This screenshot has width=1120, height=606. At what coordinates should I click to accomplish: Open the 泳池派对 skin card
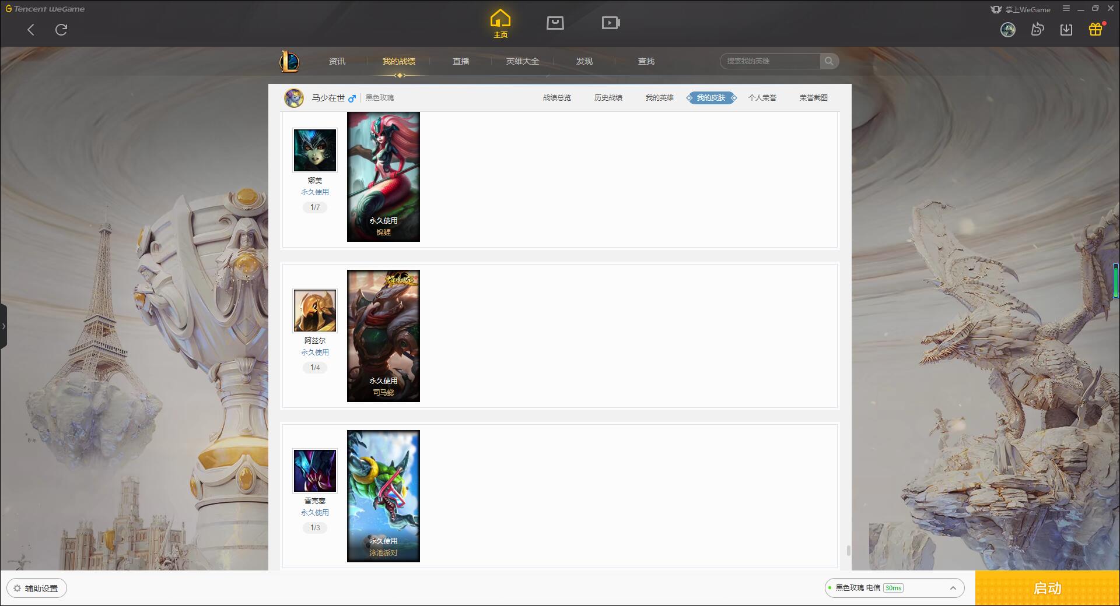(x=383, y=496)
